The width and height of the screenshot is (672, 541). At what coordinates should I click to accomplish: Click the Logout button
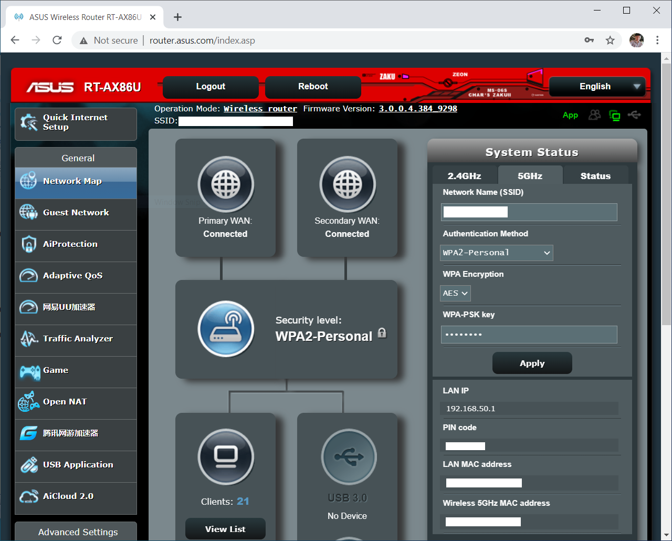pyautogui.click(x=211, y=87)
